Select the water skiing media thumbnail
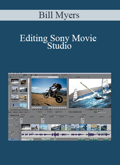Viewport: 120px width, 165px height. [x=15, y=81]
